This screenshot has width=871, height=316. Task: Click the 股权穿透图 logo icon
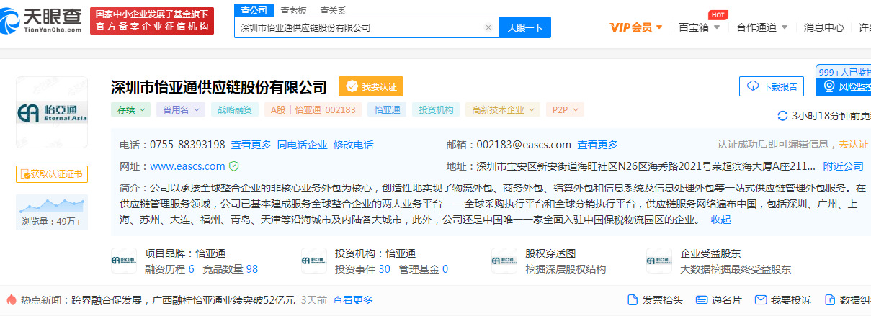coord(504,261)
